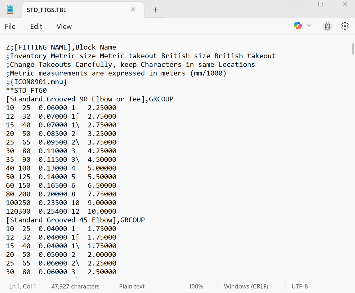The image size is (355, 293).
Task: Click the ';Change Takeouts Carefully' line
Action: [x=131, y=64]
